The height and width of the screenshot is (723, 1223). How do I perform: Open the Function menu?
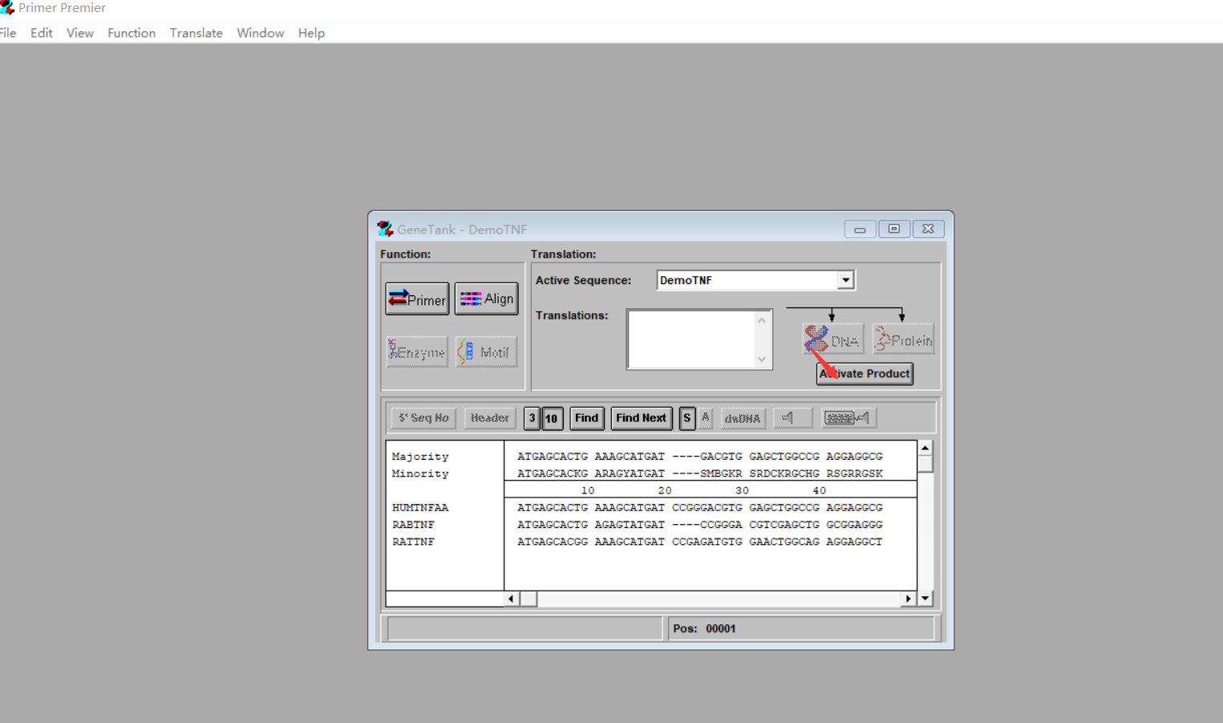click(132, 33)
